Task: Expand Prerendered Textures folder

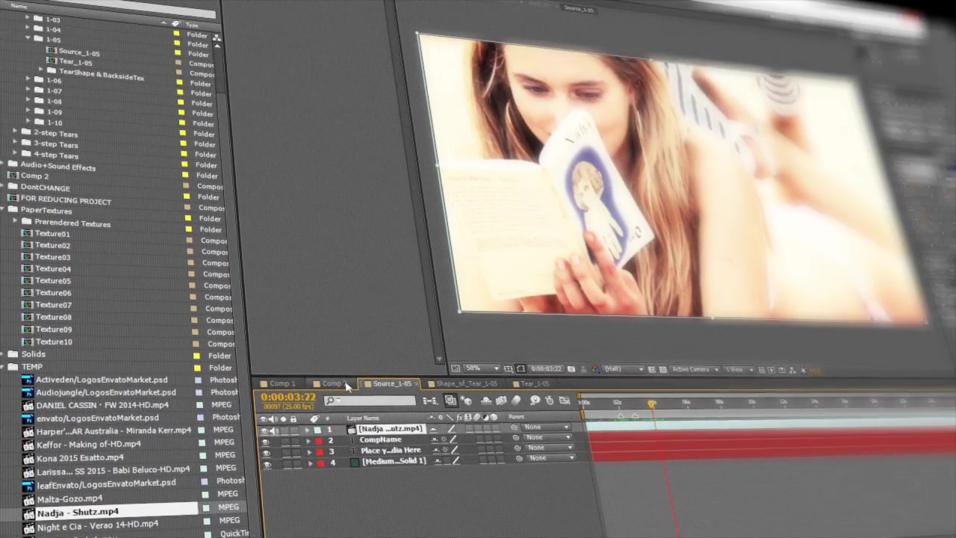Action: point(16,222)
